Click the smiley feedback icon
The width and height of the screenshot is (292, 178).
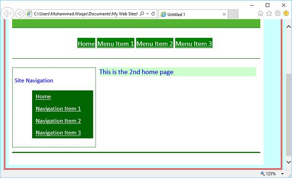pos(286,14)
